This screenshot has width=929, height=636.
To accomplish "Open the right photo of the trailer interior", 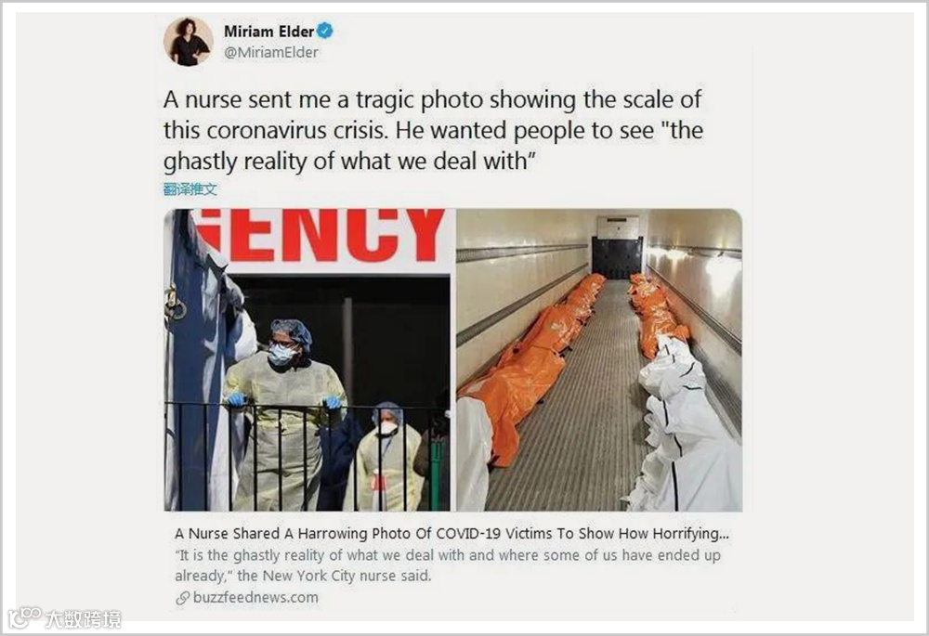I will pyautogui.click(x=599, y=360).
